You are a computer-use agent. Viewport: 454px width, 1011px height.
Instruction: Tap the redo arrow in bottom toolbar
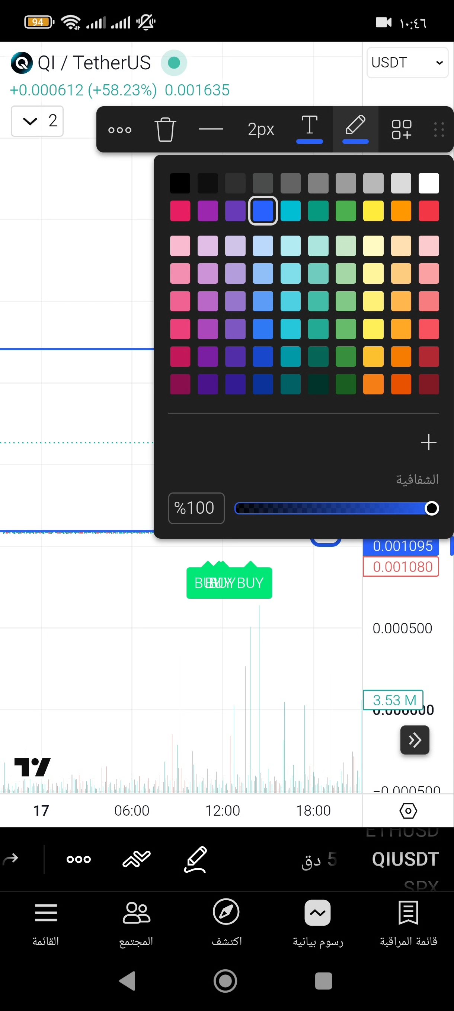point(10,859)
